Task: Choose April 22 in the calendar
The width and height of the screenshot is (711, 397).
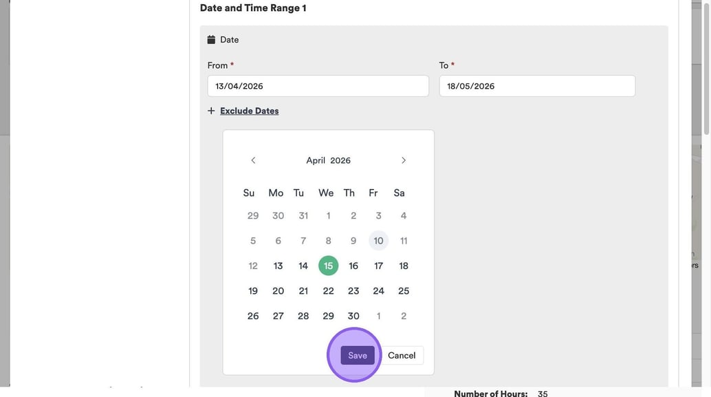Action: pos(328,291)
